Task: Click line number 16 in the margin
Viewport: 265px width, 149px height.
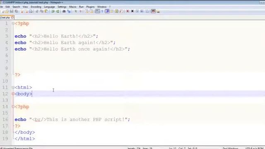Action: coord(5,120)
